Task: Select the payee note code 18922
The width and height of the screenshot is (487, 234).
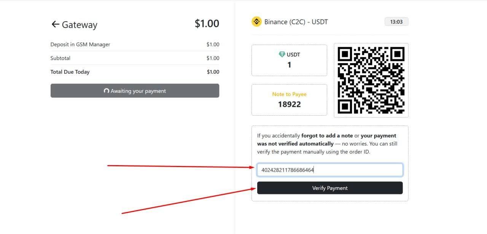Action: [289, 104]
